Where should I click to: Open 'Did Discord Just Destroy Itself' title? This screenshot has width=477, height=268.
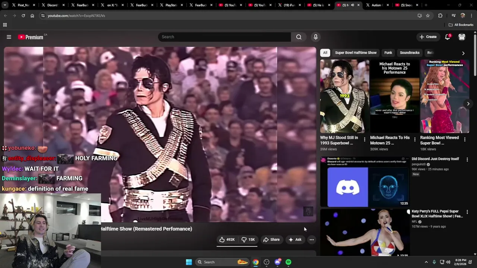435,159
